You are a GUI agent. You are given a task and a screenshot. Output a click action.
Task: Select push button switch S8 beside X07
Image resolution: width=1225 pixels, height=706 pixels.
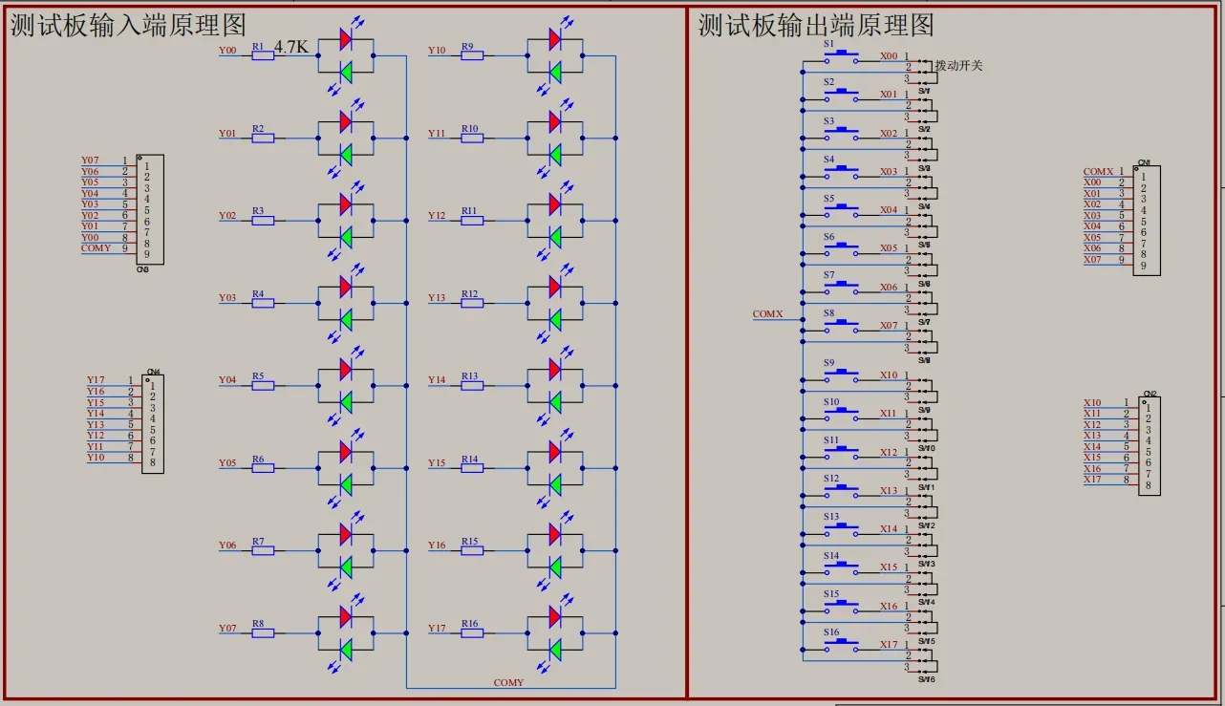842,324
